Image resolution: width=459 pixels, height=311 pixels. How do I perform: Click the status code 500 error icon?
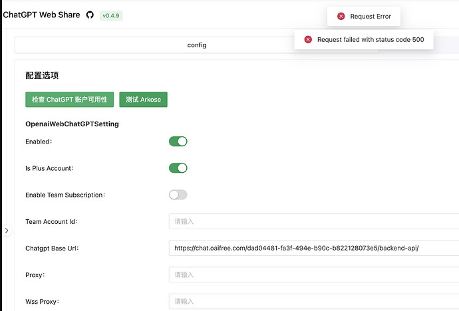coord(308,39)
